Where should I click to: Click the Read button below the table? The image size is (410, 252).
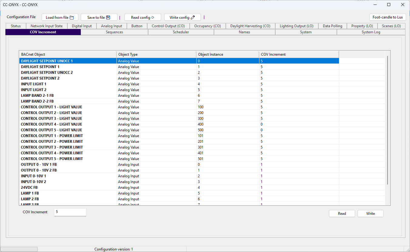342,214
